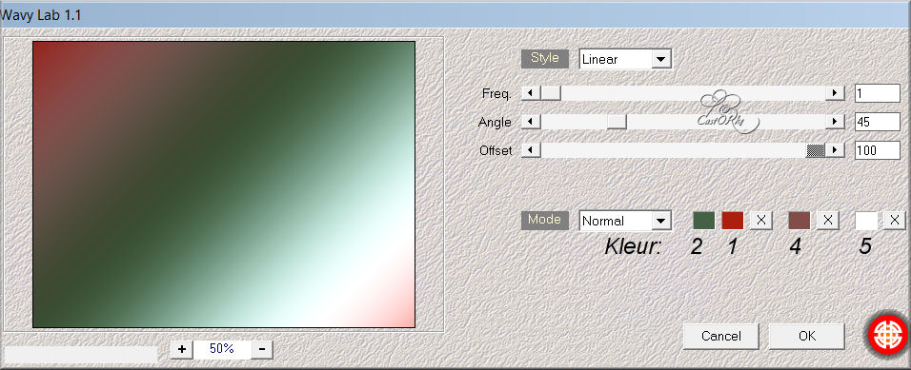Click the OK button
The width and height of the screenshot is (911, 370).
point(806,336)
